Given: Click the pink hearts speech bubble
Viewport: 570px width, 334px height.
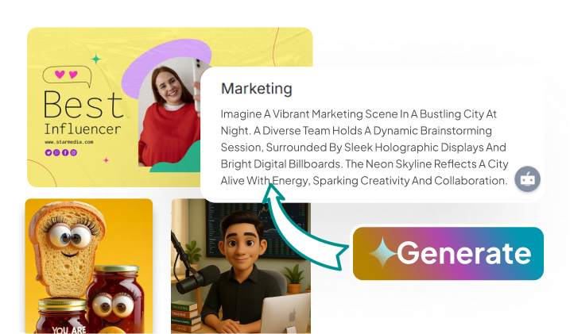Looking at the screenshot, I should pyautogui.click(x=67, y=76).
